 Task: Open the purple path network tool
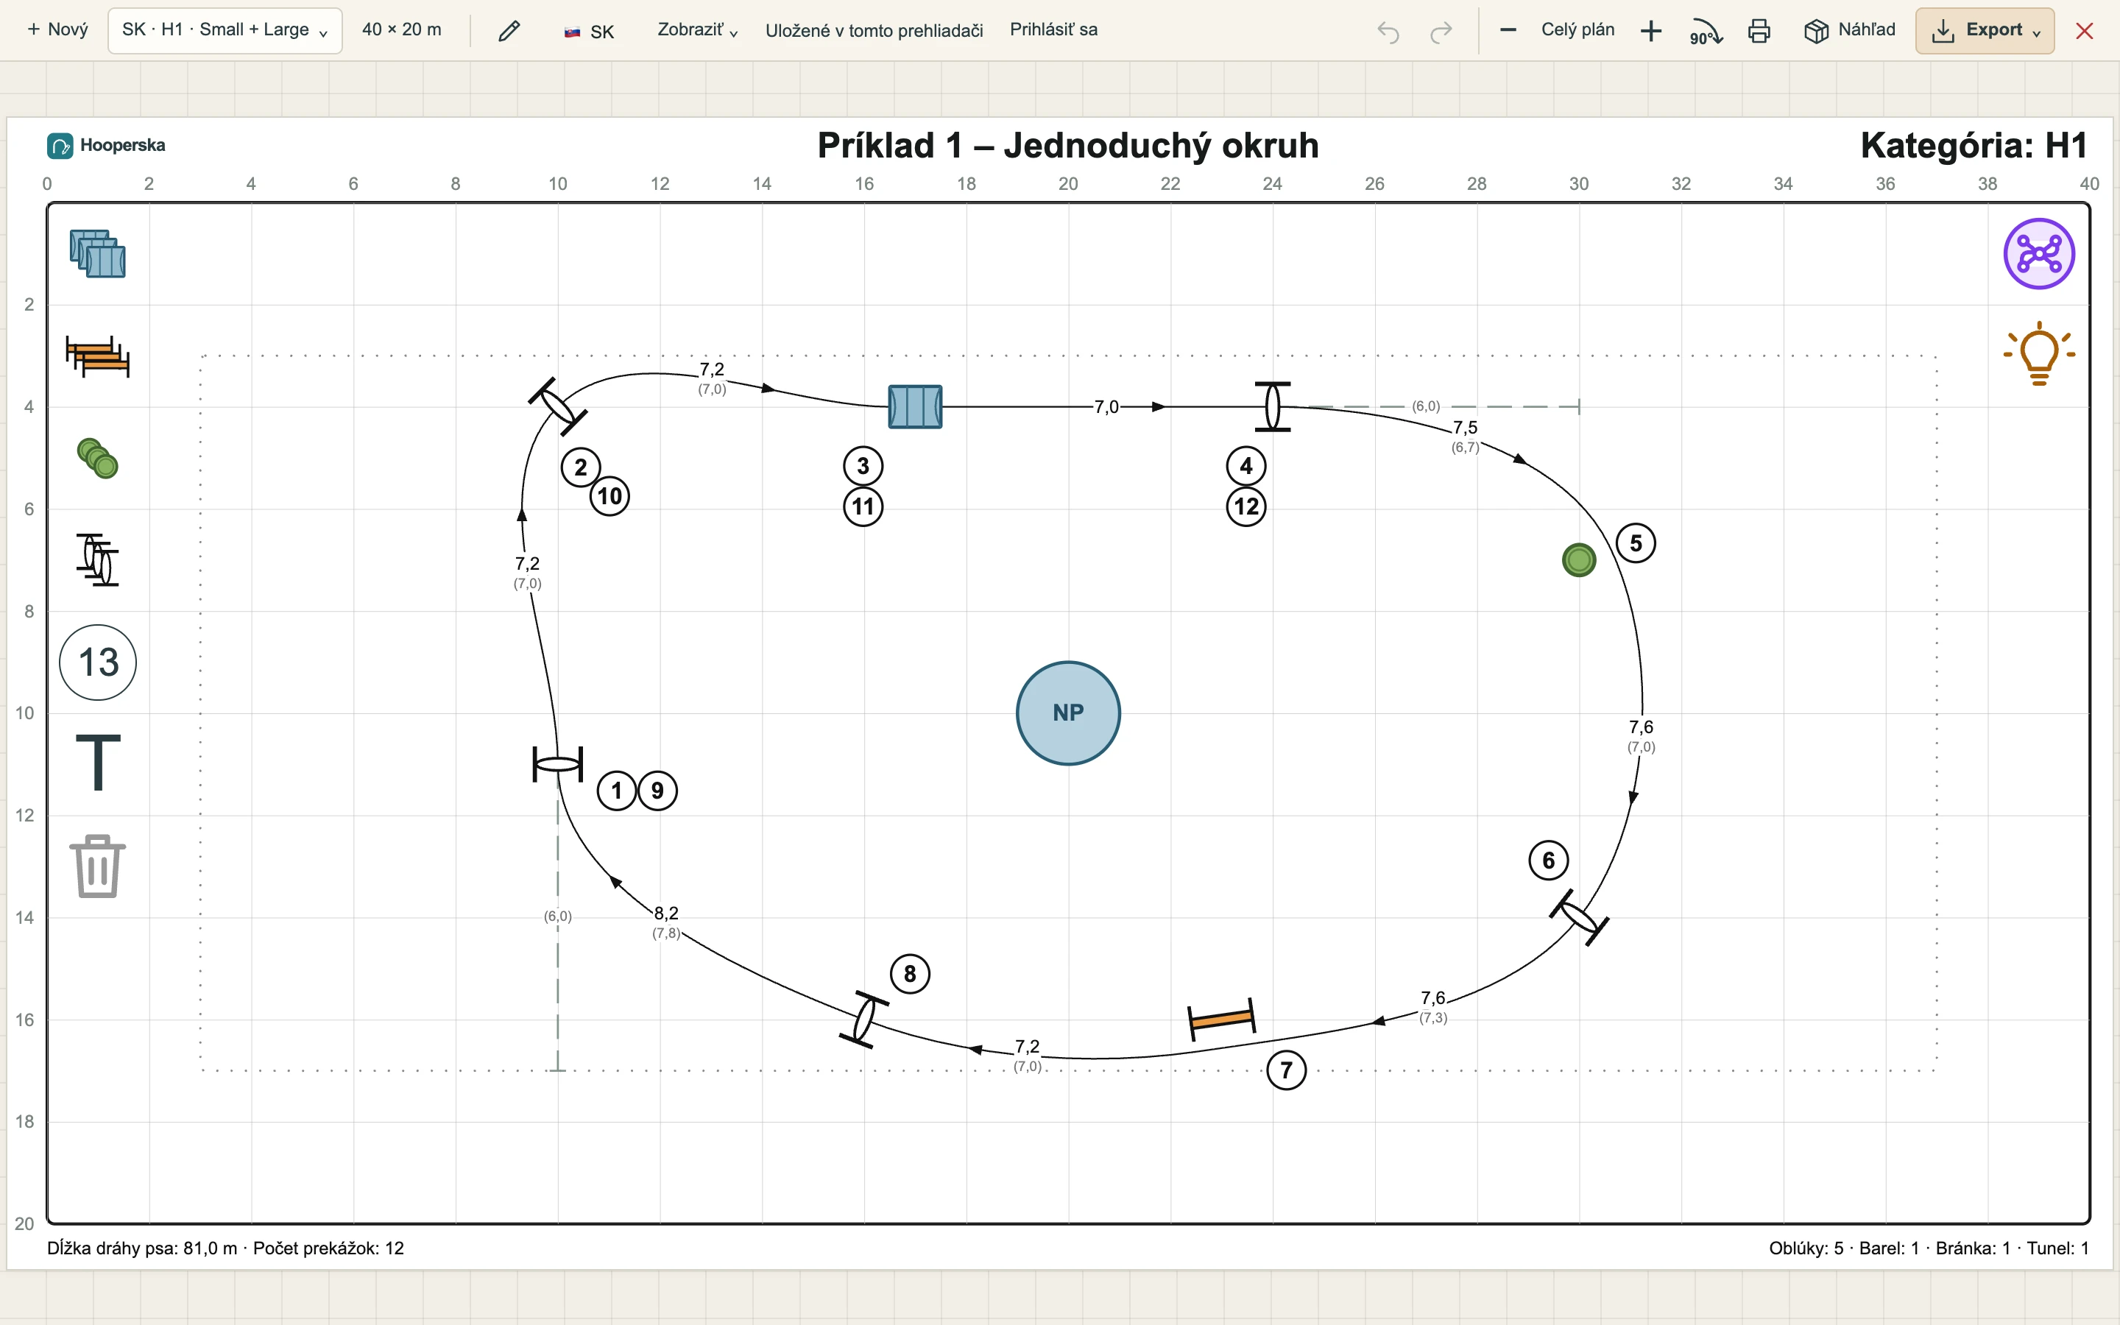coord(2038,254)
